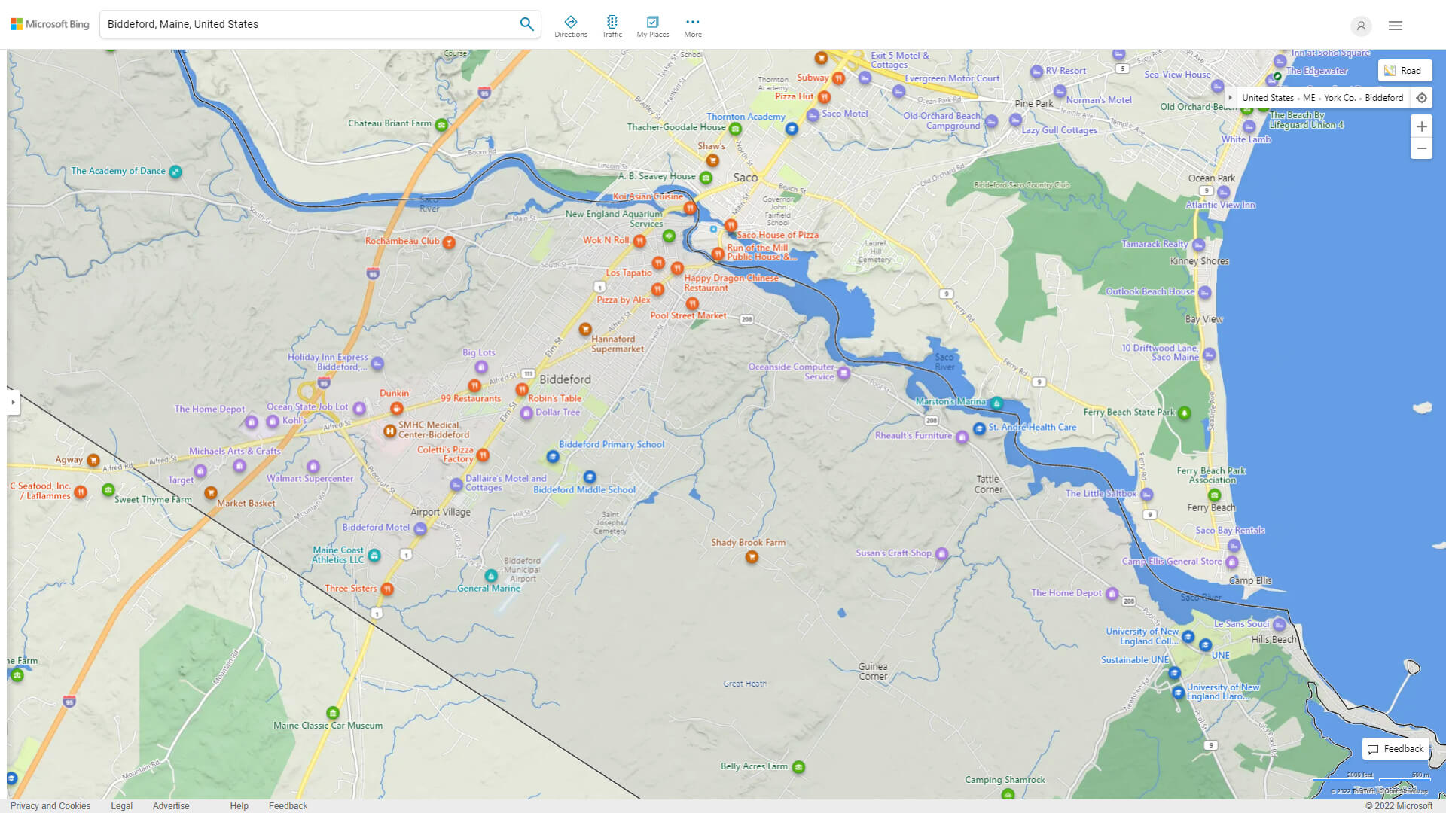
Task: Expand the map side panel arrow on the left
Action: point(12,403)
